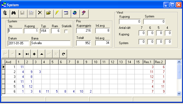
Task: Click the Totalt field showing 952
Action: 83,43
